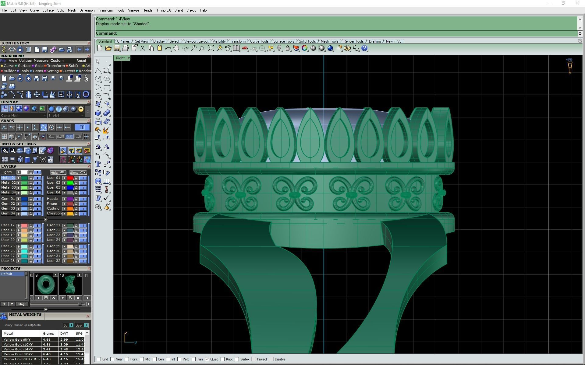Viewport: 585px width, 365px height.
Task: Click the arrow on project thumbnail 10
Action: click(x=80, y=275)
